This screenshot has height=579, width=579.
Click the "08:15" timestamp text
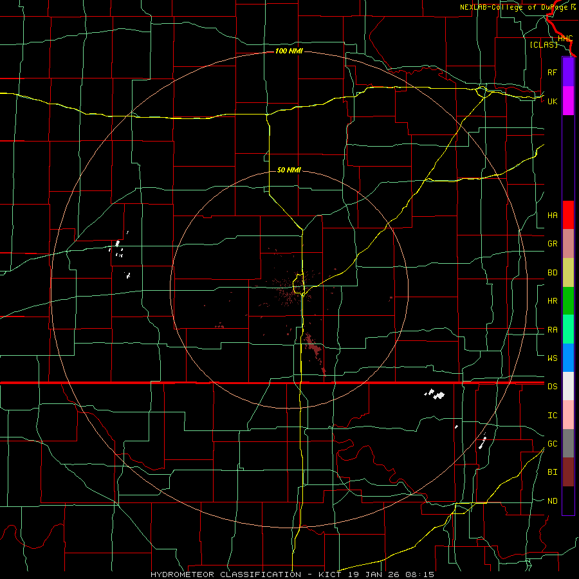point(419,574)
